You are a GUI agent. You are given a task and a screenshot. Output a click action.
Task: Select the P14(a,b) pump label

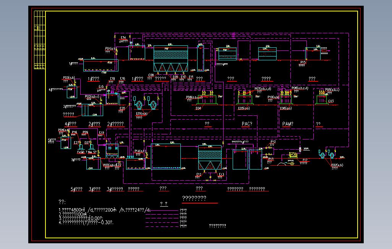click(x=140, y=151)
